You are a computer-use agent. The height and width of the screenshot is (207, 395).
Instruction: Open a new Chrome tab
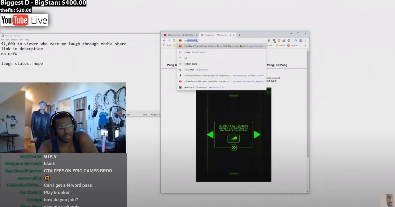240,35
